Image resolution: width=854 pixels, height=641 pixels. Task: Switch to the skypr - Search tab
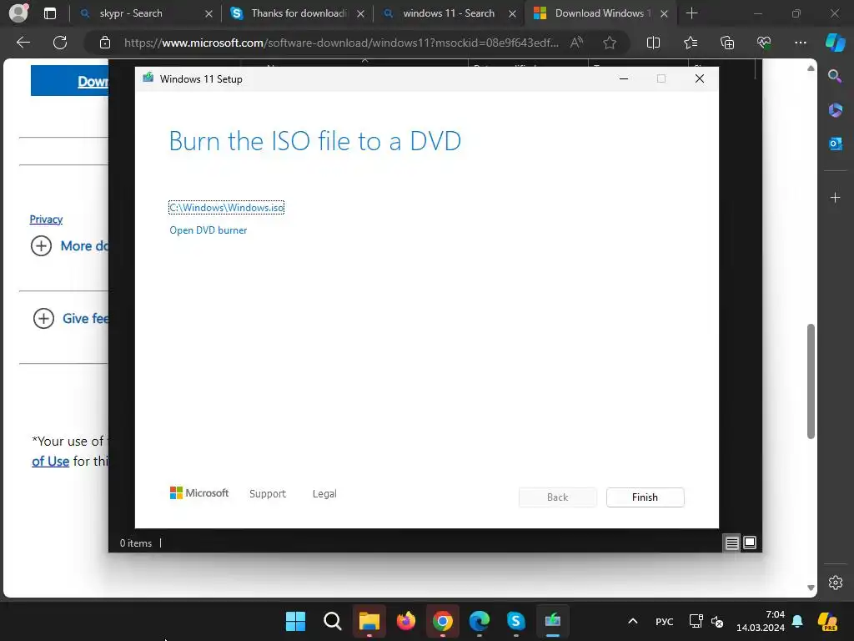pyautogui.click(x=131, y=13)
